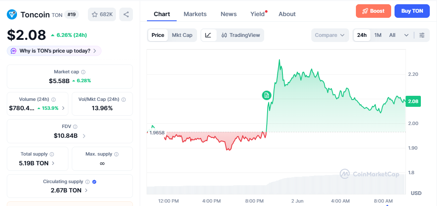This screenshot has height=206, width=437.
Task: Click the $2.08 price text
Action: pyautogui.click(x=26, y=35)
